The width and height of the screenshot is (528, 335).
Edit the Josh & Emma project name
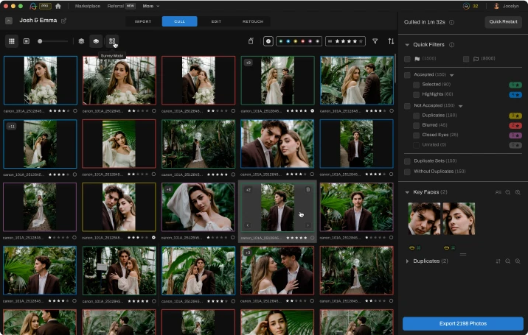(x=63, y=21)
